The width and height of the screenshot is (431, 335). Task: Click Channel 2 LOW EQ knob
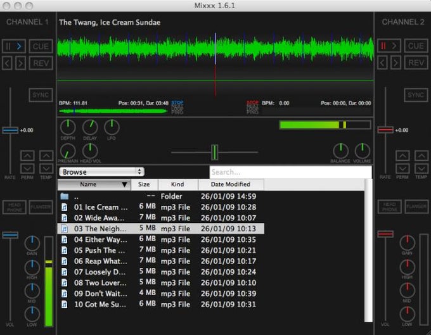pos(408,314)
